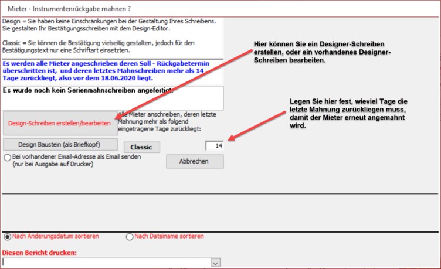
Task: Click the days field showing 14
Action: tap(215, 145)
